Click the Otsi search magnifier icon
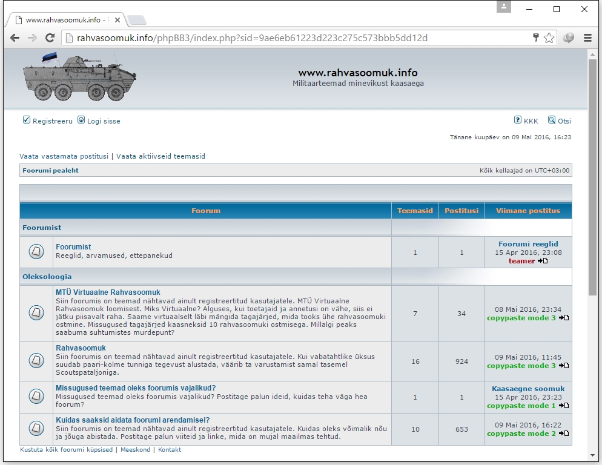The width and height of the screenshot is (602, 465). click(x=552, y=120)
